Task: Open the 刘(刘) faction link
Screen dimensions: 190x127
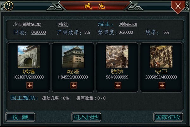Action: [x=63, y=25]
